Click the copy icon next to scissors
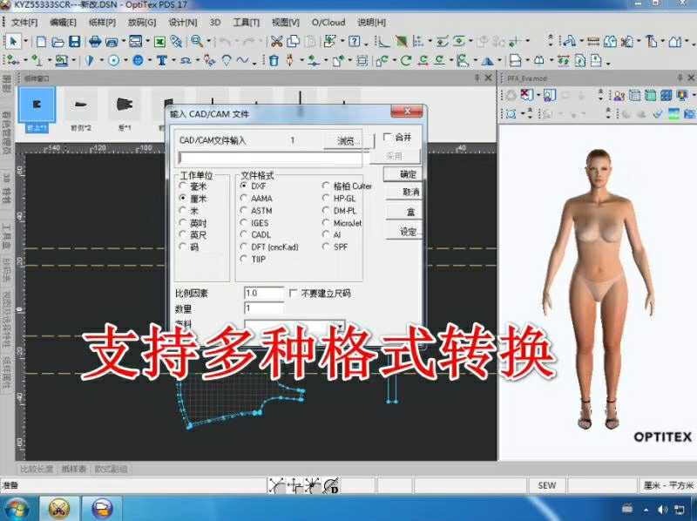The width and height of the screenshot is (697, 521). [x=294, y=42]
